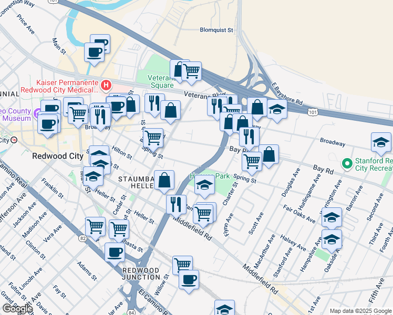This screenshot has width=393, height=315.
Task: Select the shopping bag marker on Bay Rd
Action: 268,156
